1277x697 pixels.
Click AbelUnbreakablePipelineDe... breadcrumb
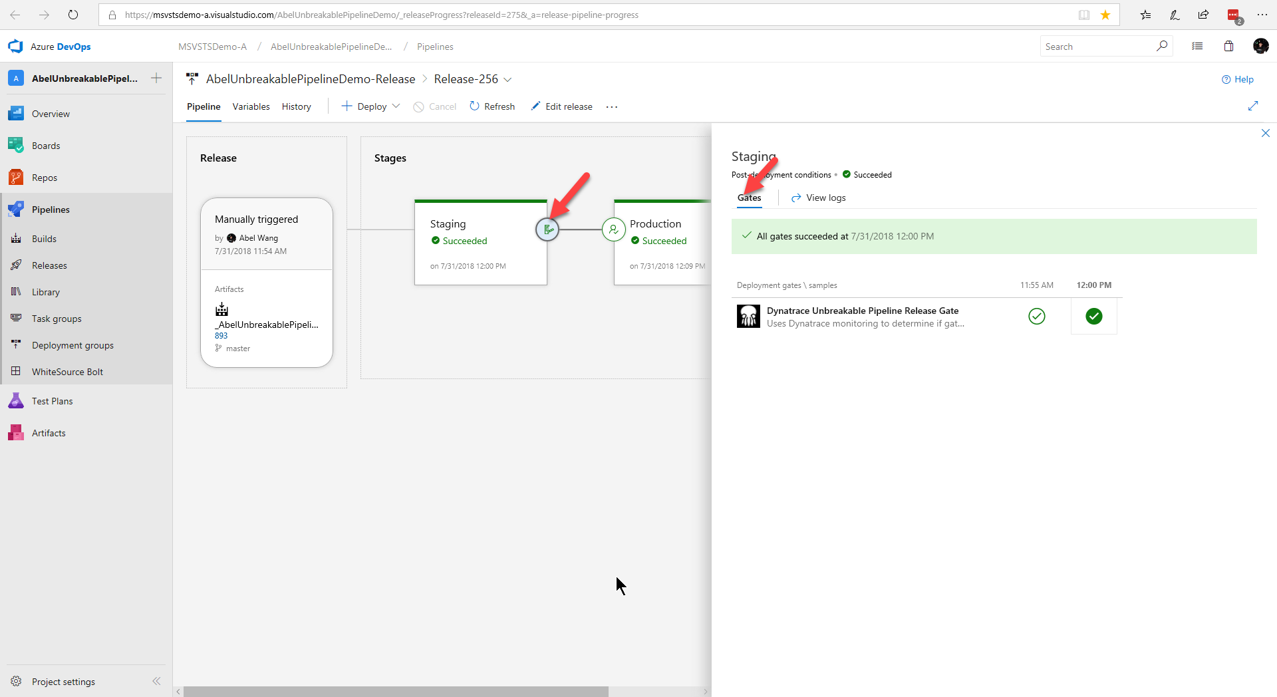coord(331,47)
